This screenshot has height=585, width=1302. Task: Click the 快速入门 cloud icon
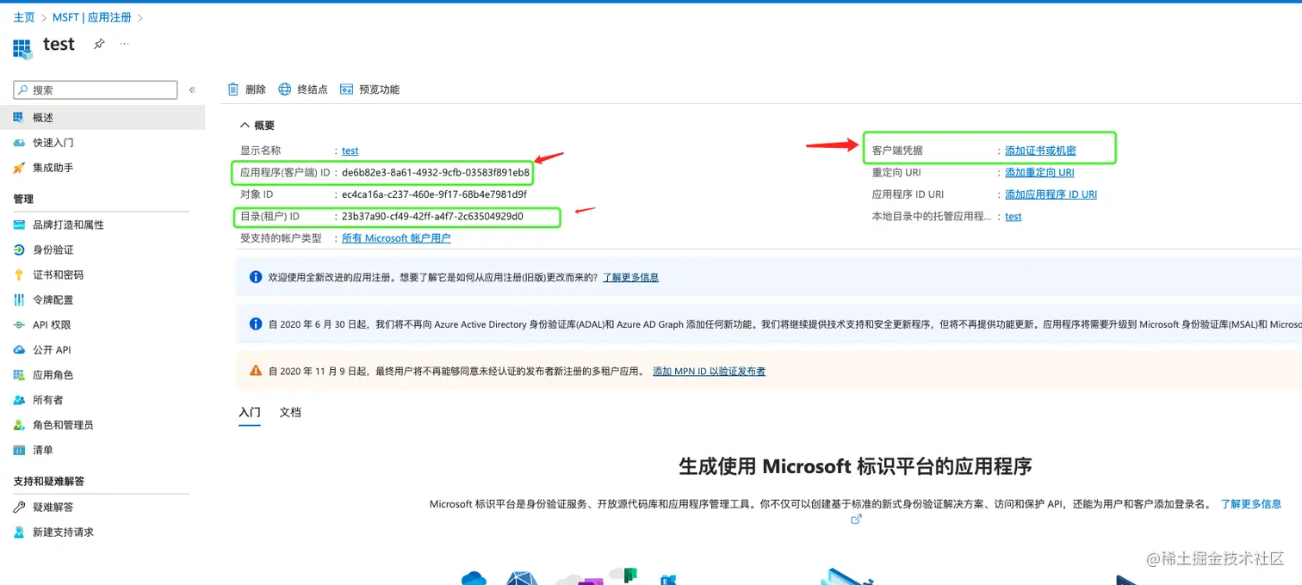click(19, 143)
